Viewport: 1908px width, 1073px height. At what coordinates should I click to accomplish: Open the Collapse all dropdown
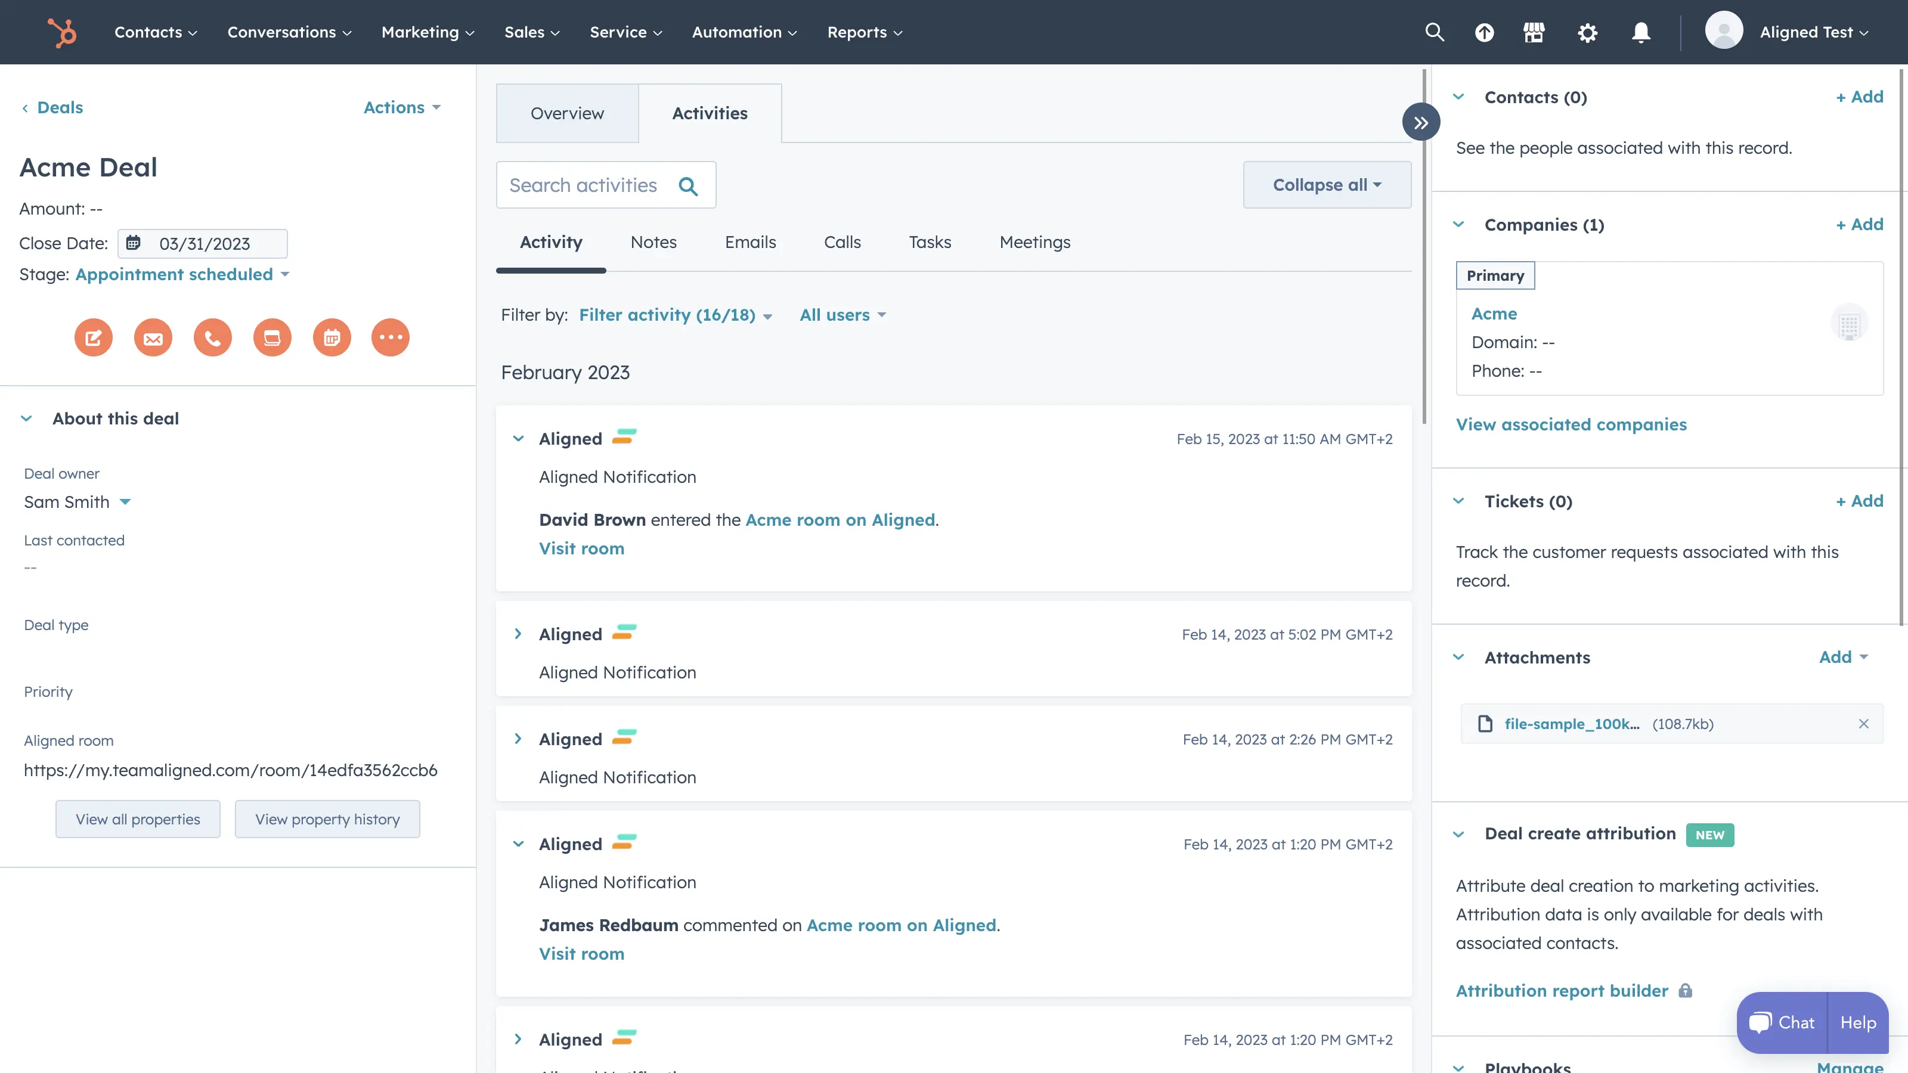[1327, 185]
